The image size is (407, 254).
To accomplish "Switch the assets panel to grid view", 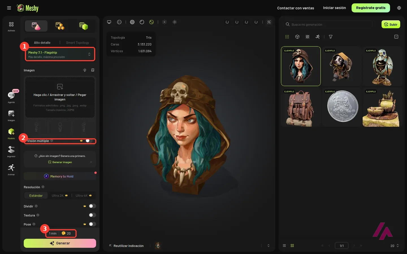I will [292, 246].
